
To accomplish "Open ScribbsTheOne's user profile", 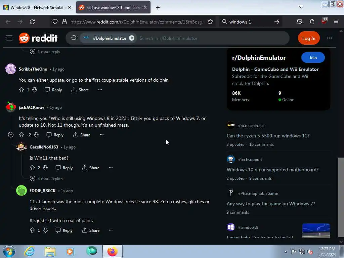I will click(33, 69).
